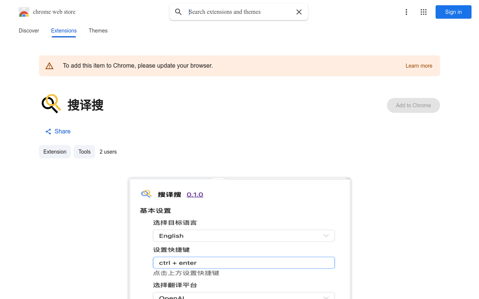Click the small logo in the screenshot preview
The height and width of the screenshot is (299, 479).
tap(146, 194)
